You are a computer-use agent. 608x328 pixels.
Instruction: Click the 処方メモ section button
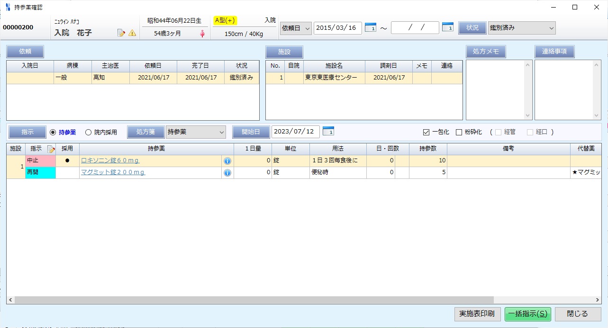486,52
